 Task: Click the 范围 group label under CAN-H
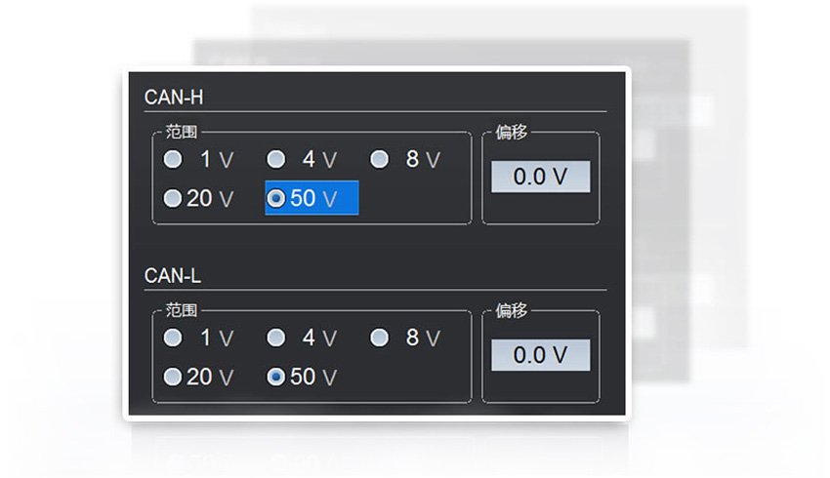[x=182, y=132]
